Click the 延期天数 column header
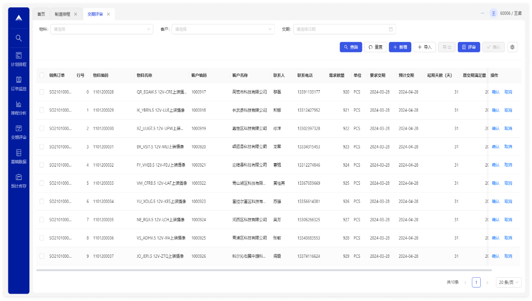 440,75
